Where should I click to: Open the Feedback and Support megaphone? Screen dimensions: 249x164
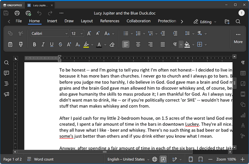6,94
